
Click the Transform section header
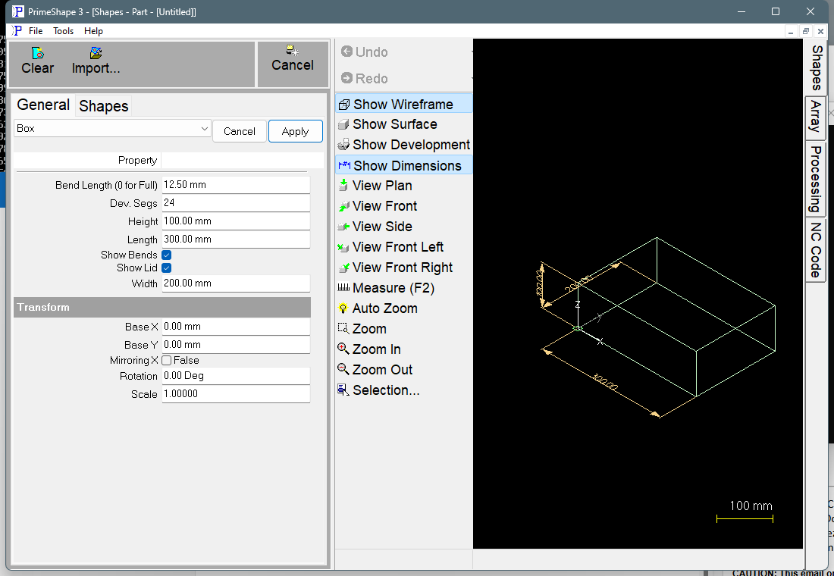(162, 308)
